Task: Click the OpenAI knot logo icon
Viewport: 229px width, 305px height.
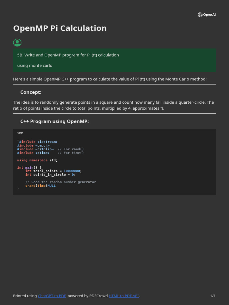Action: (200, 15)
